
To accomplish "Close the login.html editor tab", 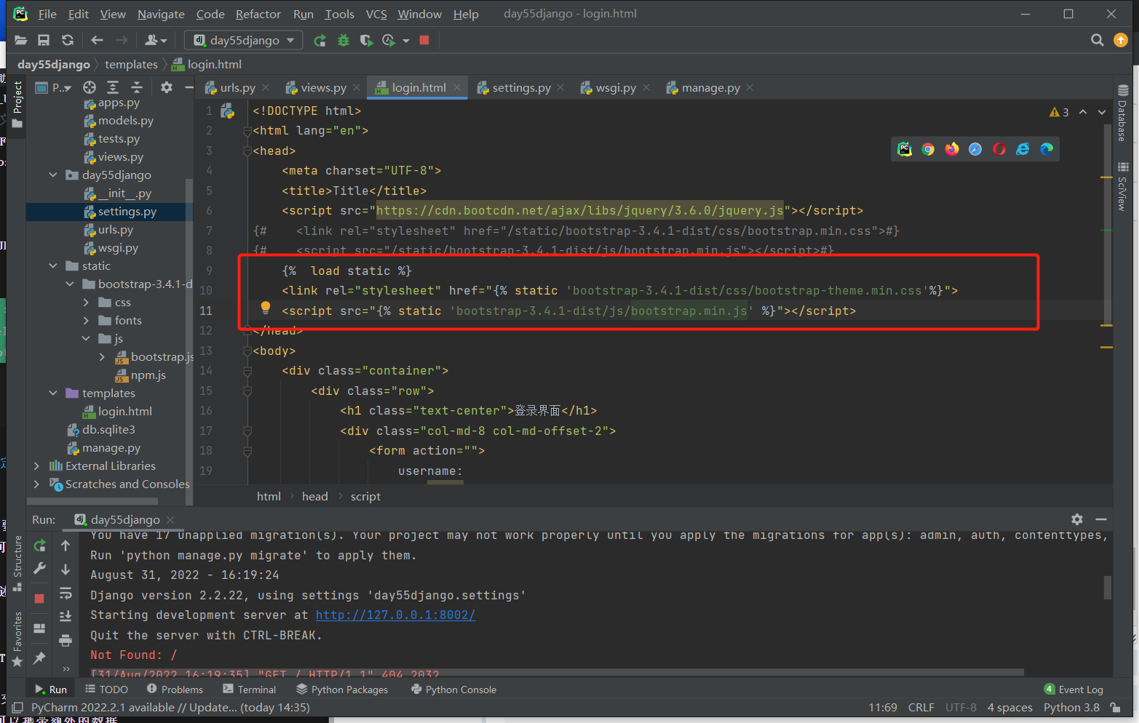I will [457, 87].
